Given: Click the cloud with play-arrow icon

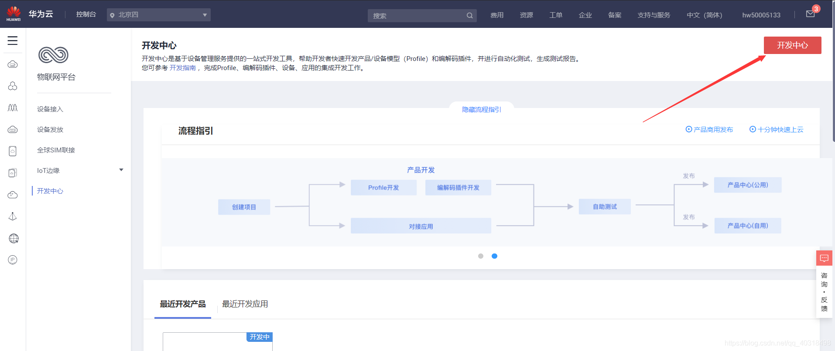Looking at the screenshot, I should coord(13,195).
